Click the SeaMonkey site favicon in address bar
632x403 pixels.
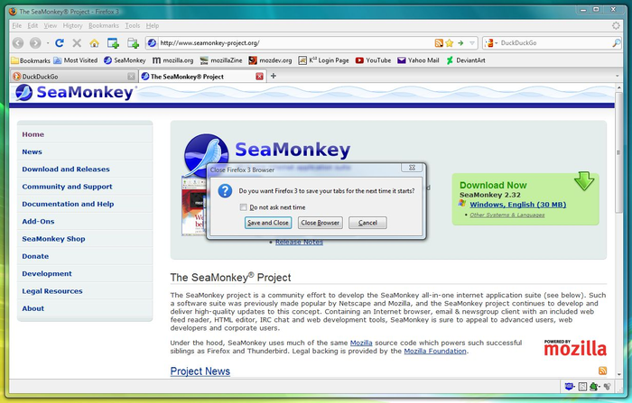click(152, 42)
